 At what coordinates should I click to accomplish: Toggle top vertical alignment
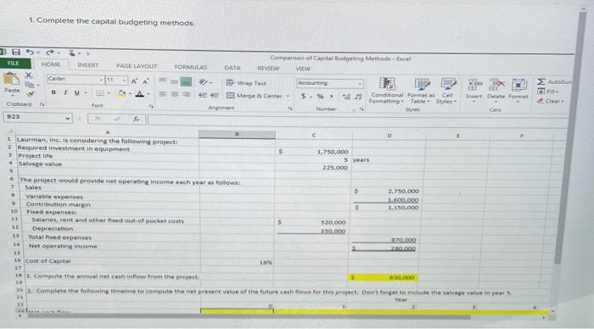[163, 81]
